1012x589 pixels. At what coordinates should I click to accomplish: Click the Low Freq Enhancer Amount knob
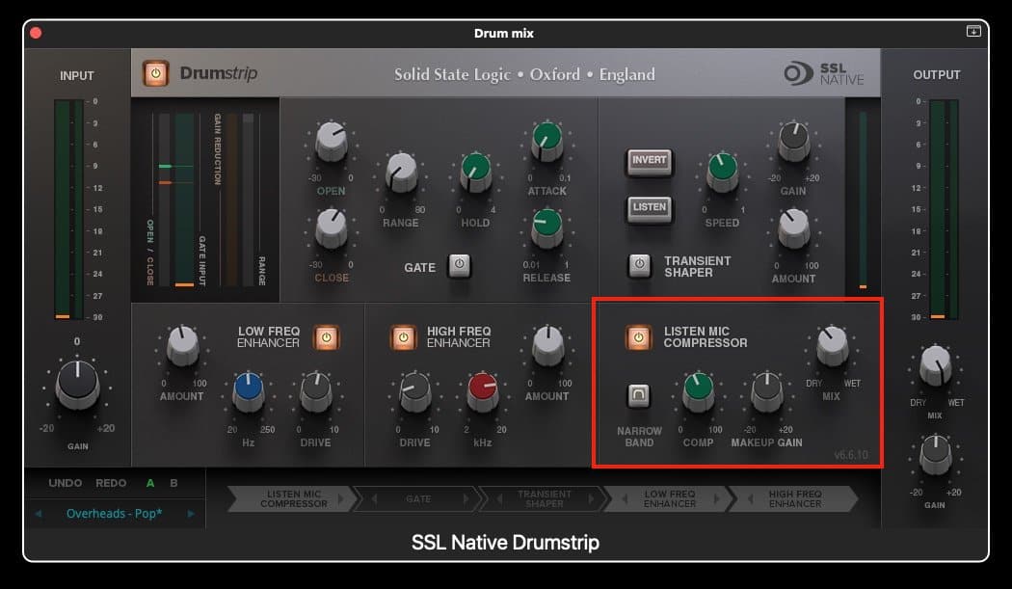[183, 345]
